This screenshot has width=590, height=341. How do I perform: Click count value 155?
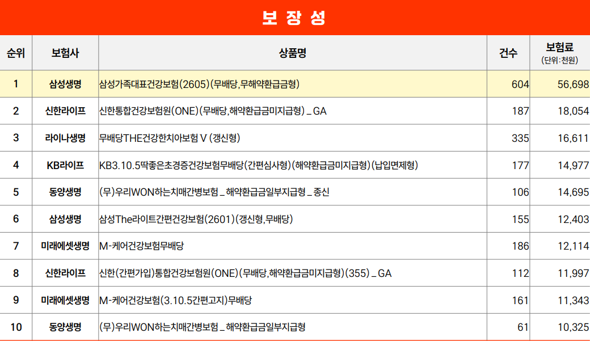coord(520,220)
